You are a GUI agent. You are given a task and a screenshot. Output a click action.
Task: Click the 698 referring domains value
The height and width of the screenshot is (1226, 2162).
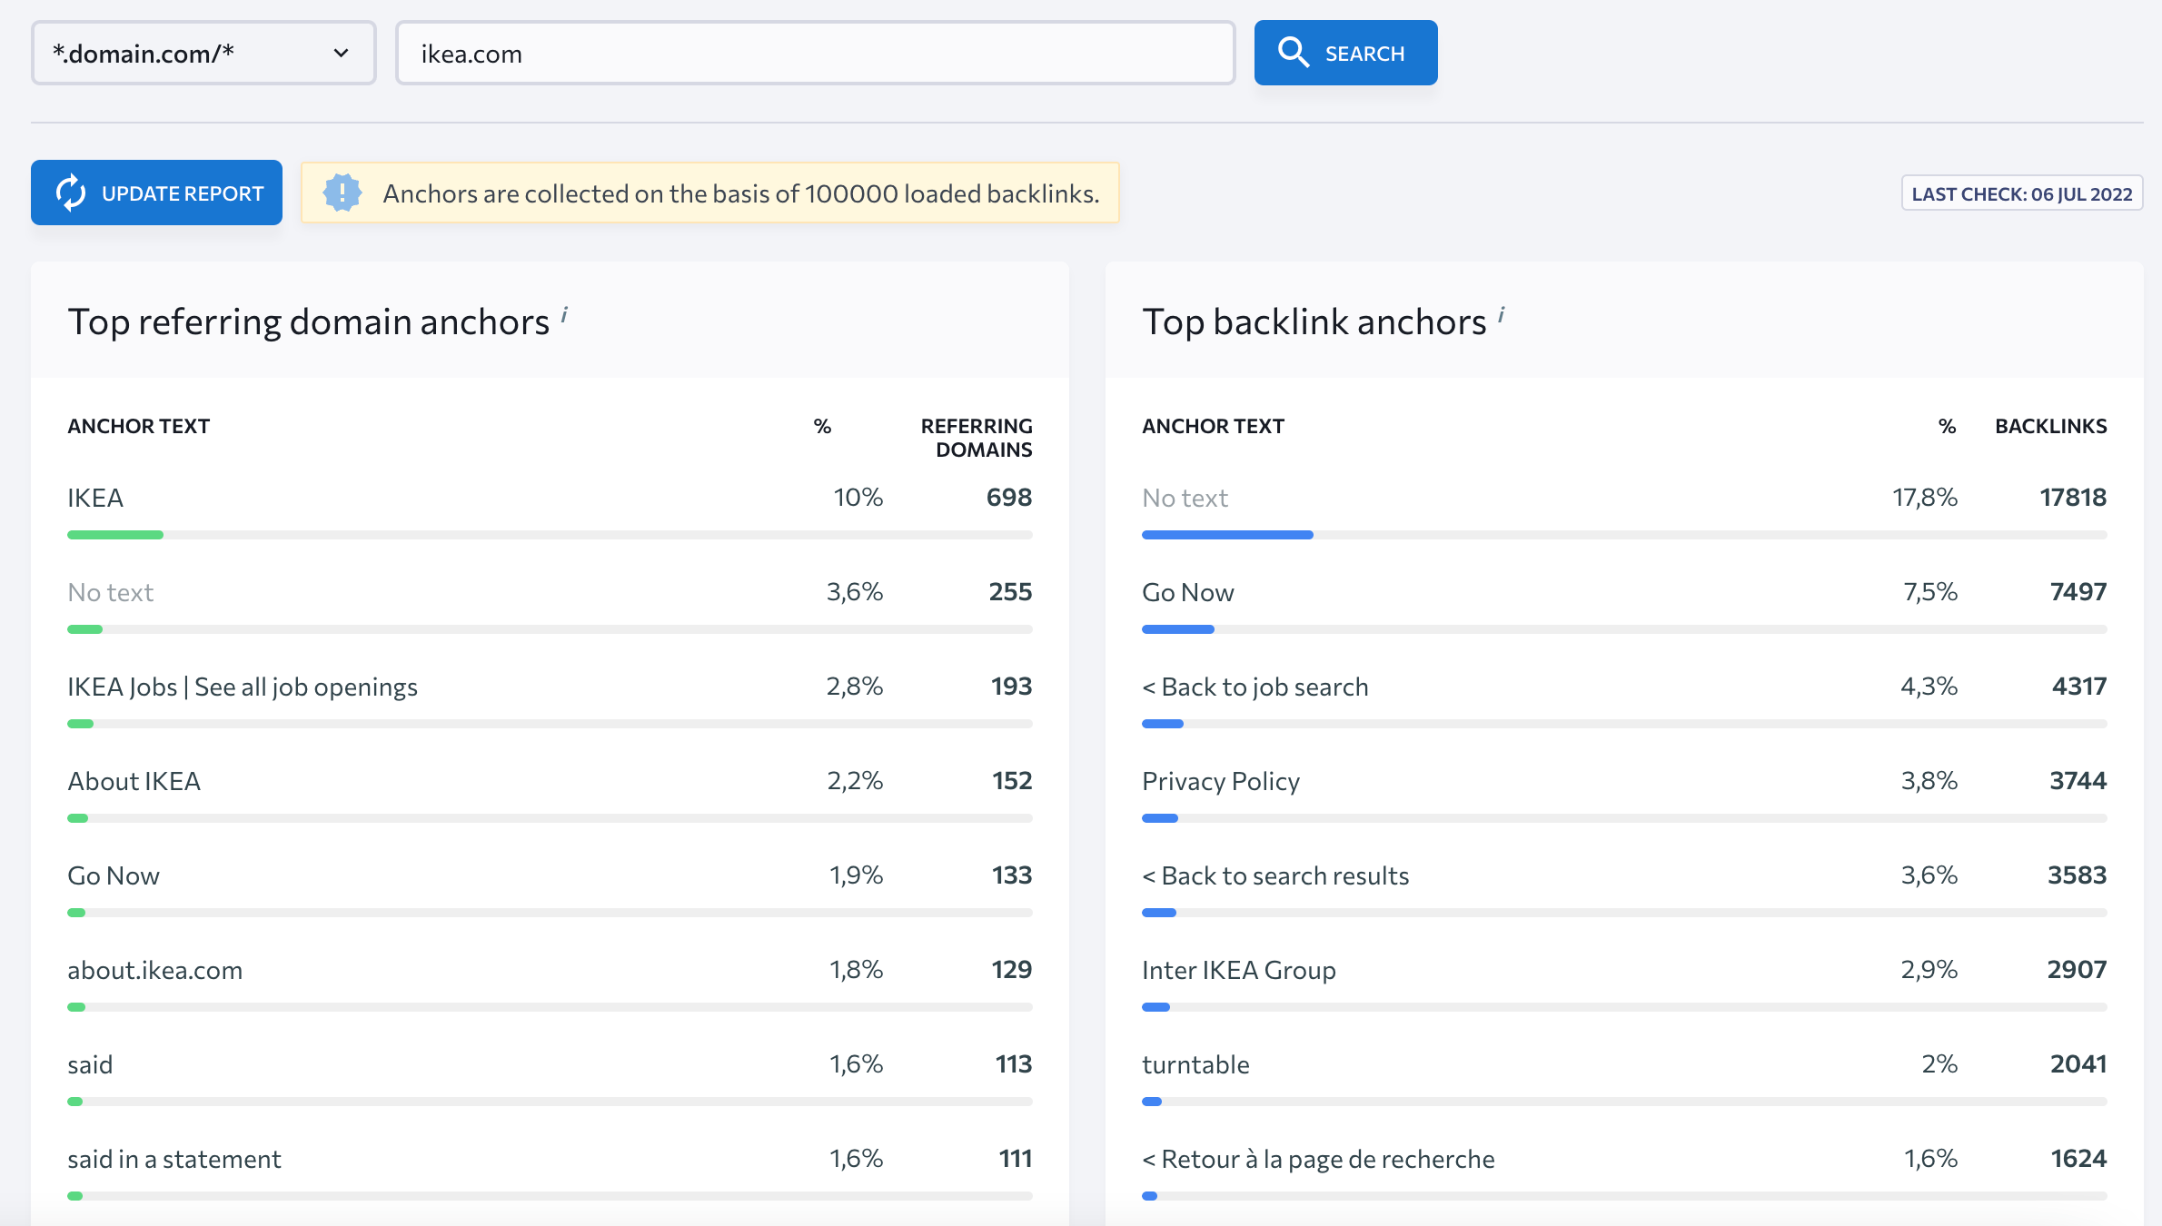[x=1009, y=497]
